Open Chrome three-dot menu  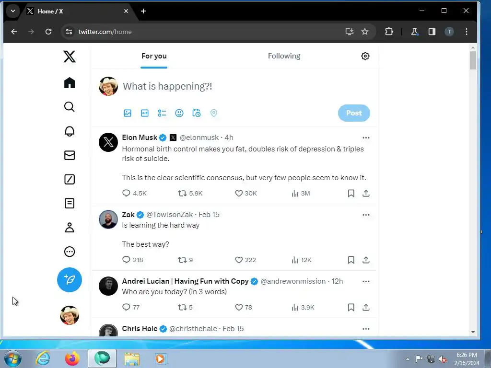(x=467, y=32)
